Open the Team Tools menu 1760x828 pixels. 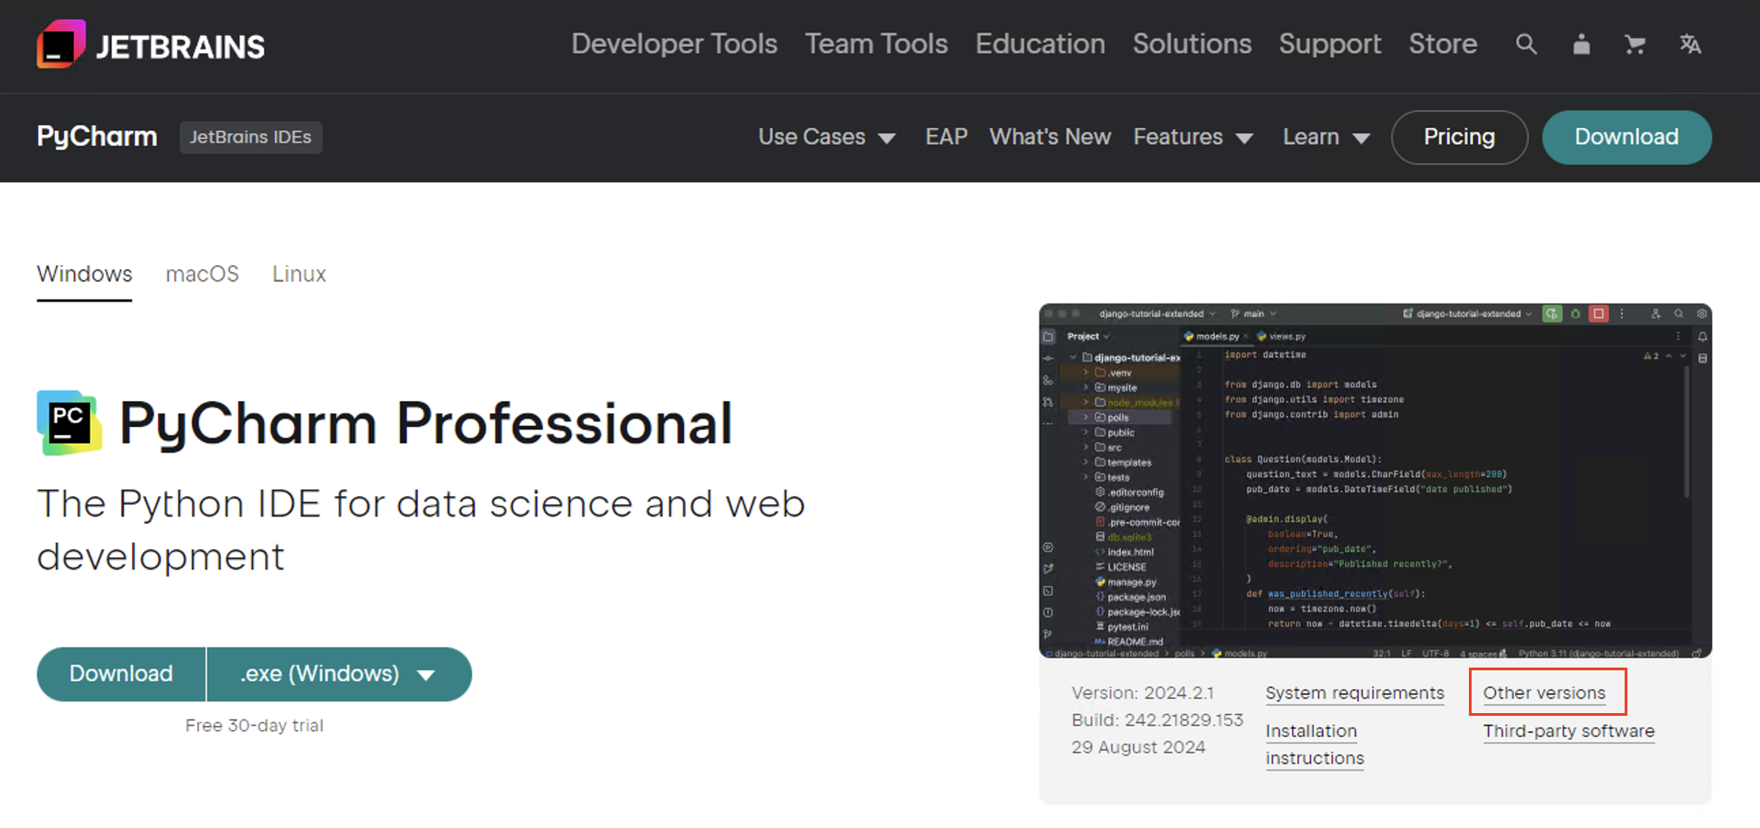pos(876,44)
